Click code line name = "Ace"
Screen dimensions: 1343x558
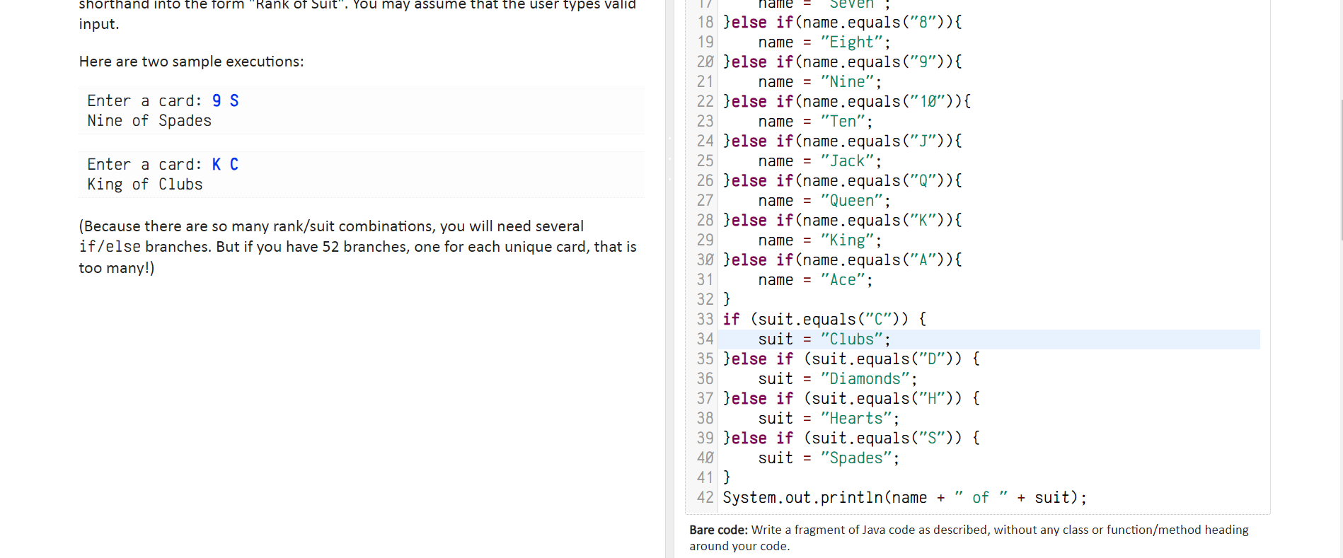pyautogui.click(x=816, y=279)
